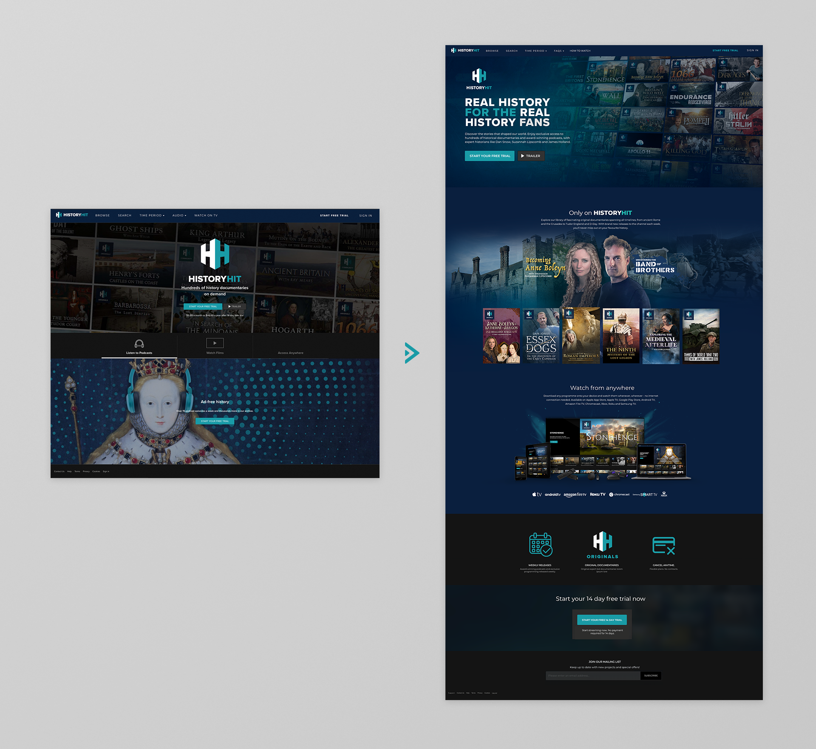Click the Weekly Releases calendar icon
Viewport: 816px width, 749px height.
point(540,544)
